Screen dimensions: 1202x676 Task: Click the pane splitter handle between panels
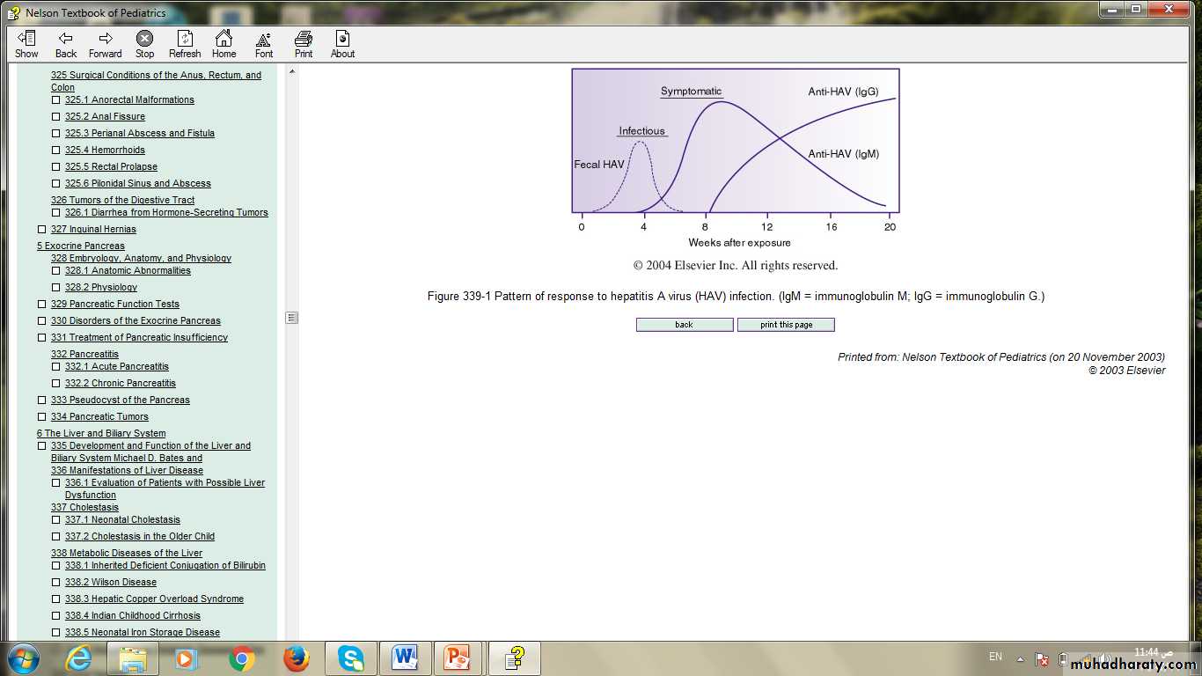(x=291, y=318)
